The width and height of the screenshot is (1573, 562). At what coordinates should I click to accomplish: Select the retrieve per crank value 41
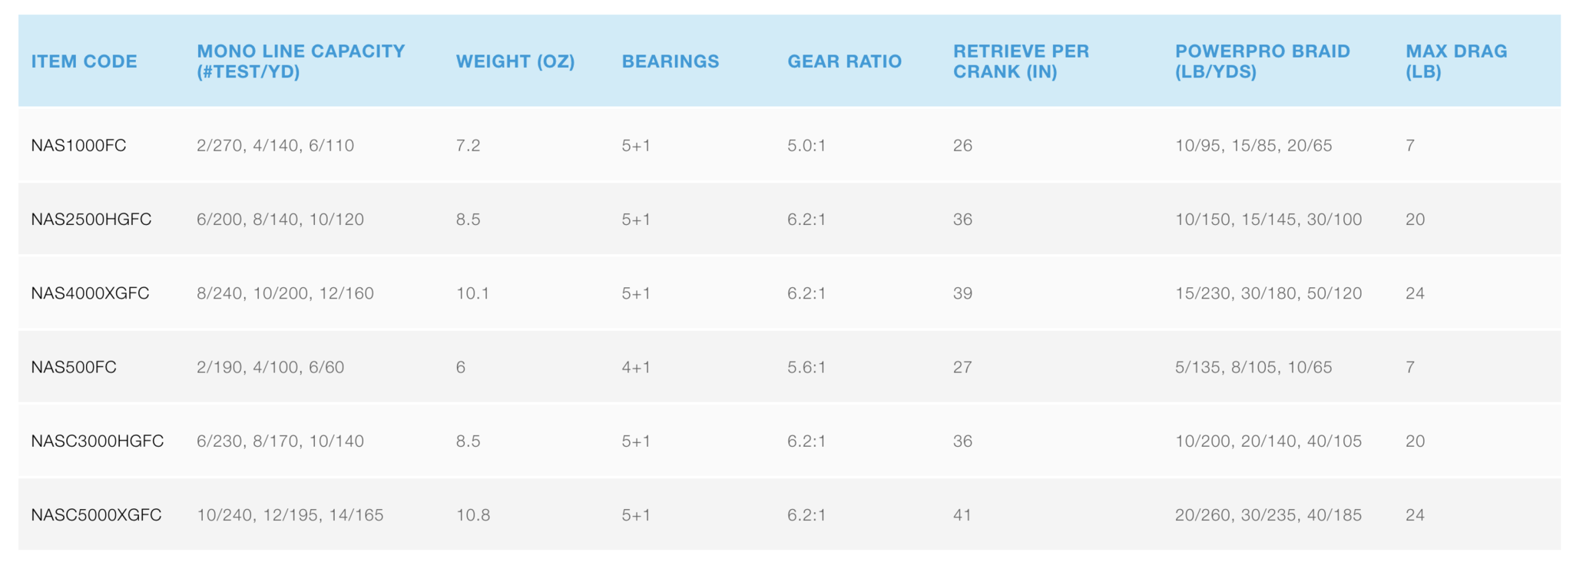point(962,514)
